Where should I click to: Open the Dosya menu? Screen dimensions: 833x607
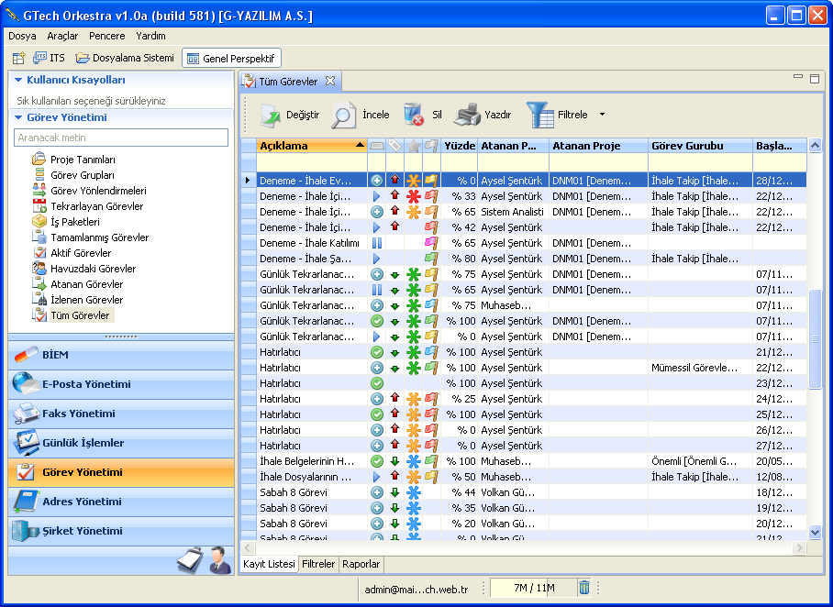(x=22, y=36)
